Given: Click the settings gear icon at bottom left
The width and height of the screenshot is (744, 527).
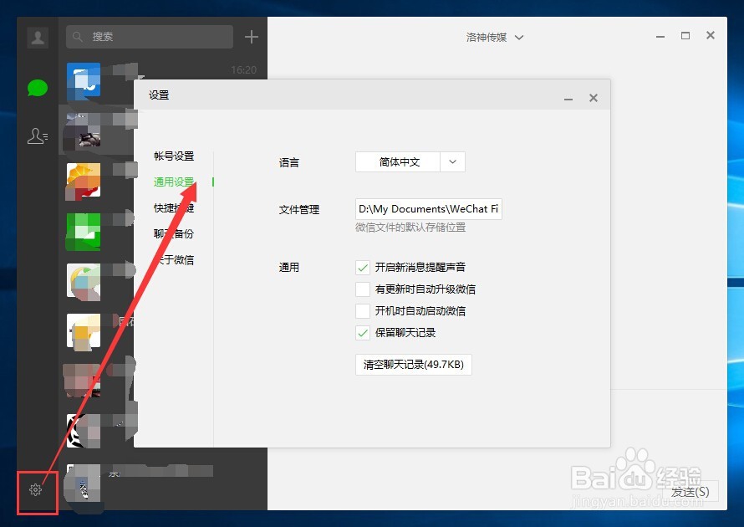Looking at the screenshot, I should [x=37, y=489].
